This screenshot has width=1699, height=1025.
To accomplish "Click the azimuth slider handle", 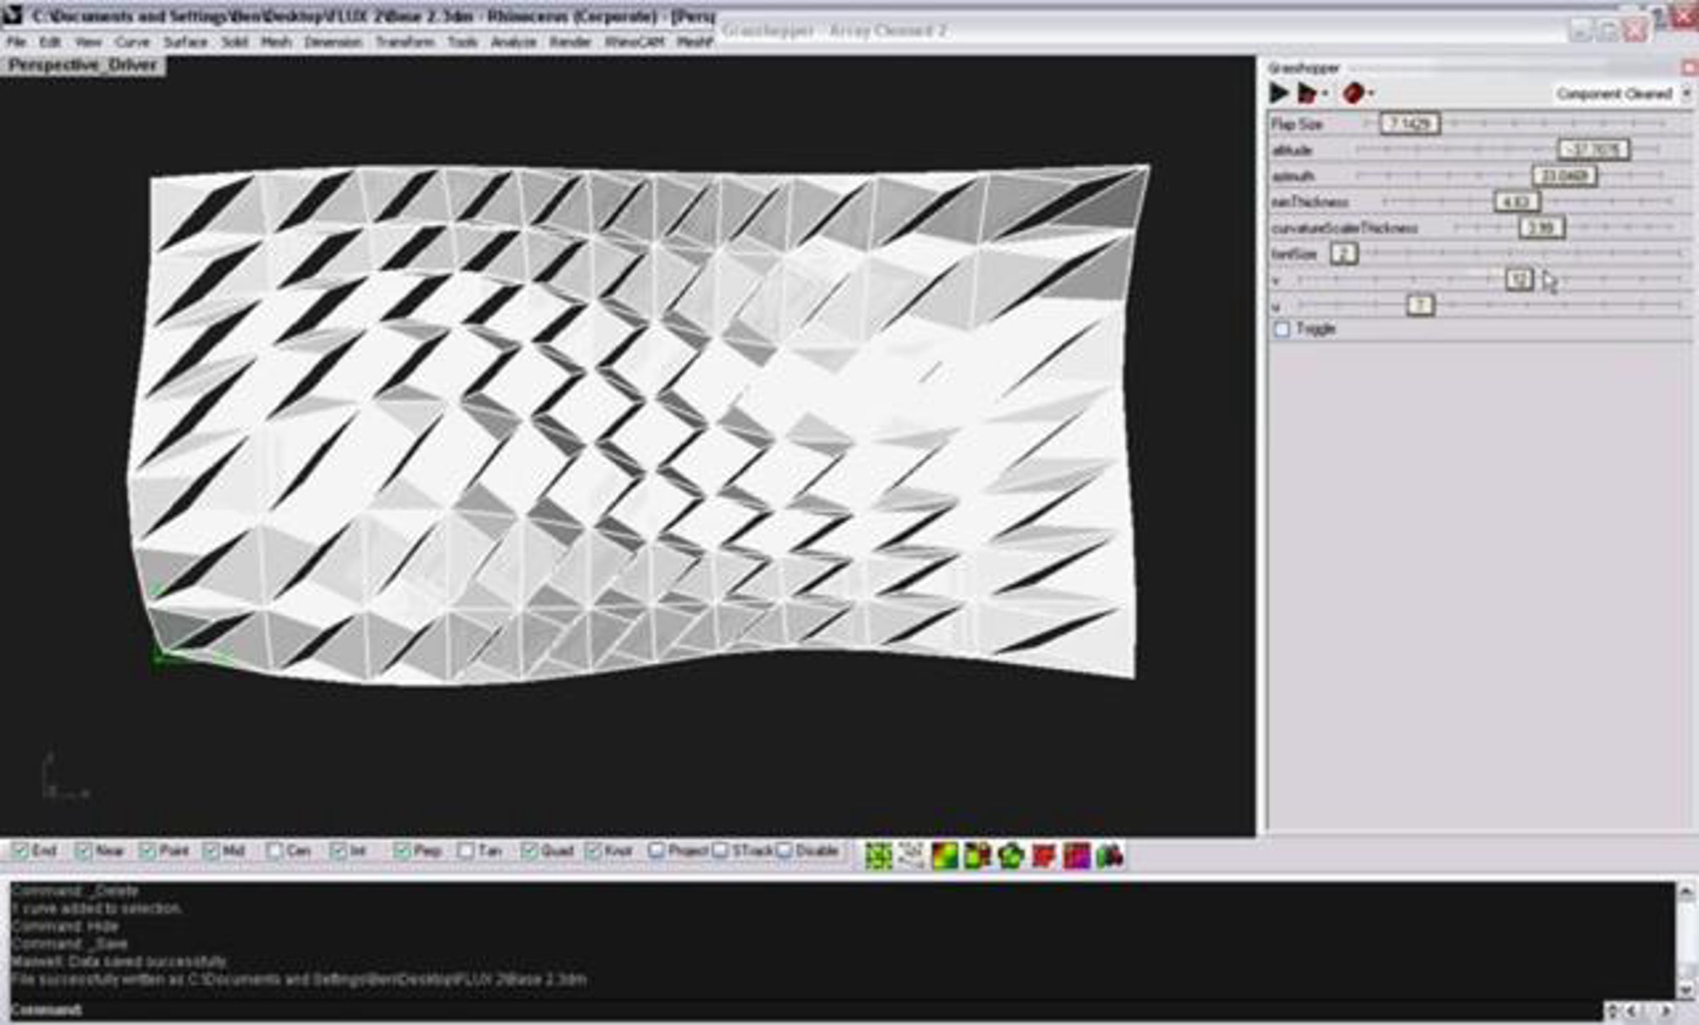I will (x=1564, y=176).
